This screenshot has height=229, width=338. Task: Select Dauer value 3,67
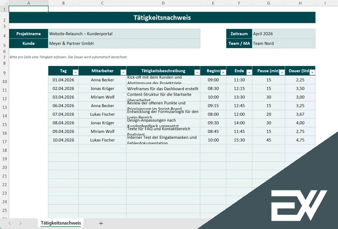[x=300, y=114]
